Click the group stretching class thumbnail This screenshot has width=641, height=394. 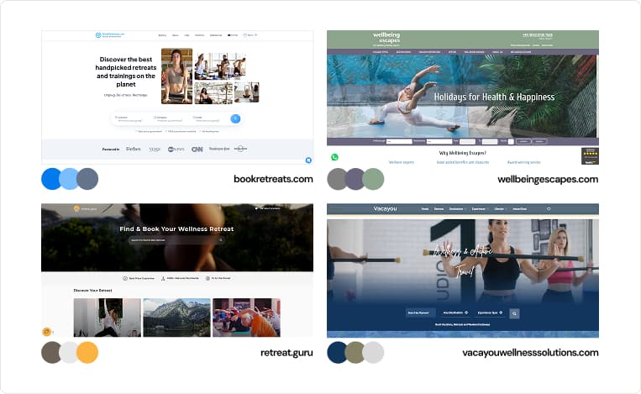coord(246,318)
